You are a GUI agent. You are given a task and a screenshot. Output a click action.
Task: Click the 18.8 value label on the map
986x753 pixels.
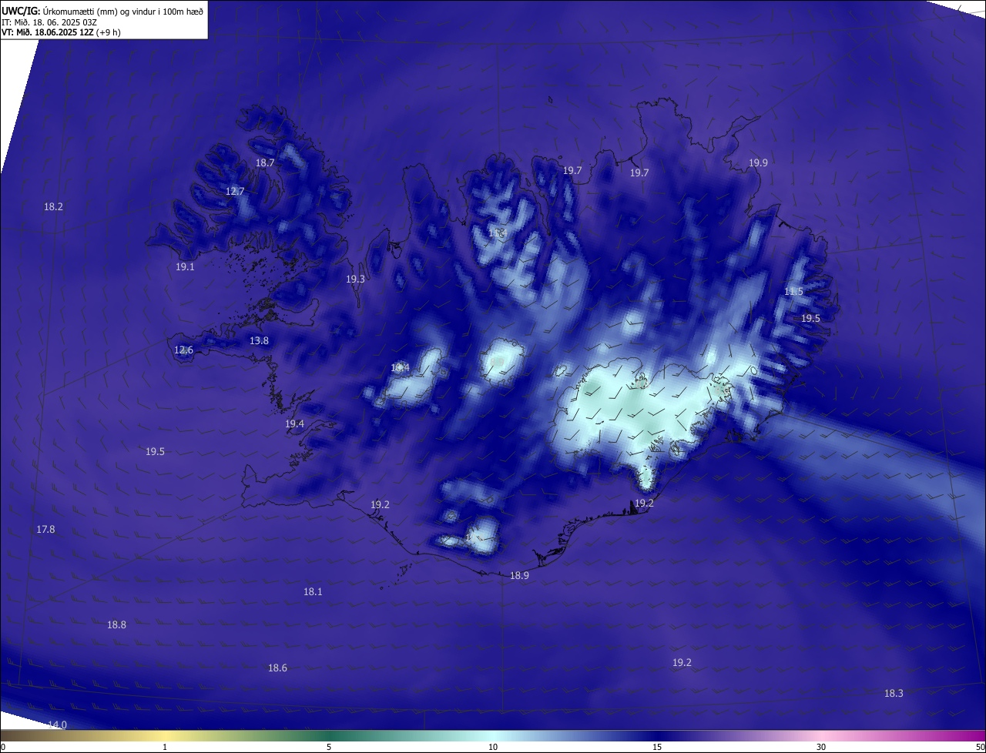point(116,624)
